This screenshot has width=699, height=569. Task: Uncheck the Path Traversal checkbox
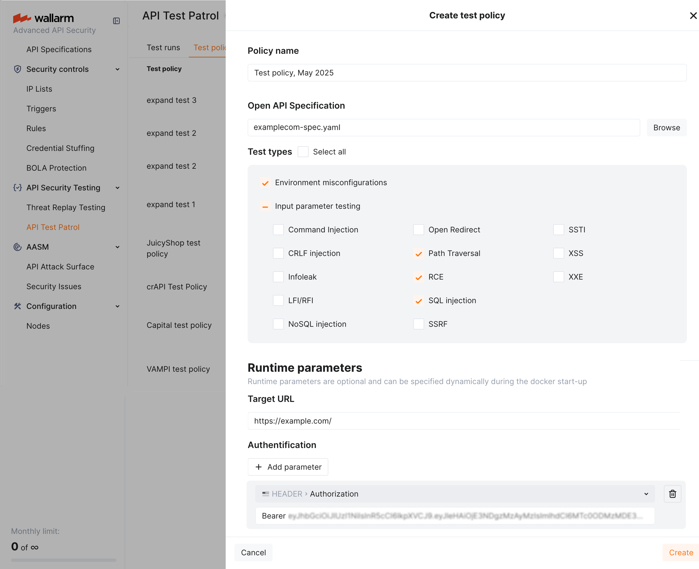click(x=418, y=253)
